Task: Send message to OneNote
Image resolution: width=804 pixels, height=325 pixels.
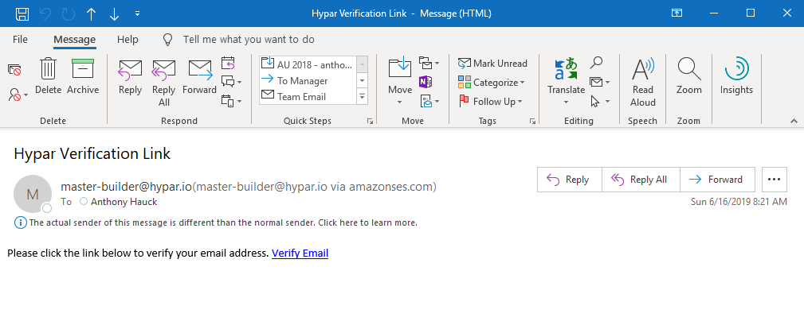Action: click(x=425, y=82)
